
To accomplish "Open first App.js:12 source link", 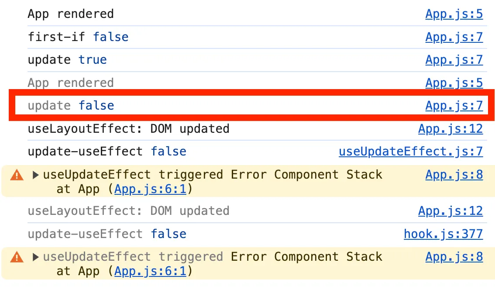I will click(450, 129).
